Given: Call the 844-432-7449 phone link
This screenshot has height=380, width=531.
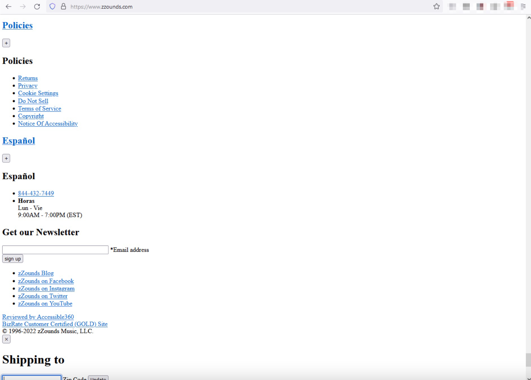Looking at the screenshot, I should pyautogui.click(x=36, y=193).
